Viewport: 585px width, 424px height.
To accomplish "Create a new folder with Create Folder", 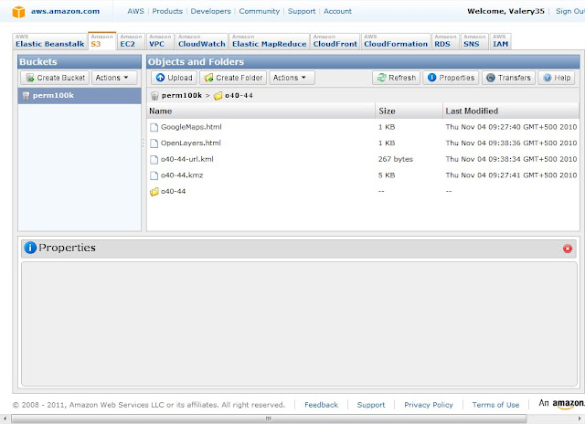I will [233, 78].
